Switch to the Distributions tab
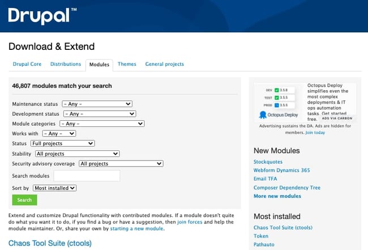The height and width of the screenshot is (250, 368). click(x=66, y=64)
